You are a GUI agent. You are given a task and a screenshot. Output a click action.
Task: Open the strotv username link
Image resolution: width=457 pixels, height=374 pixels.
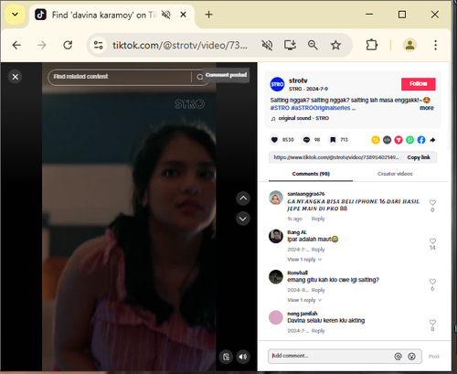(x=298, y=80)
